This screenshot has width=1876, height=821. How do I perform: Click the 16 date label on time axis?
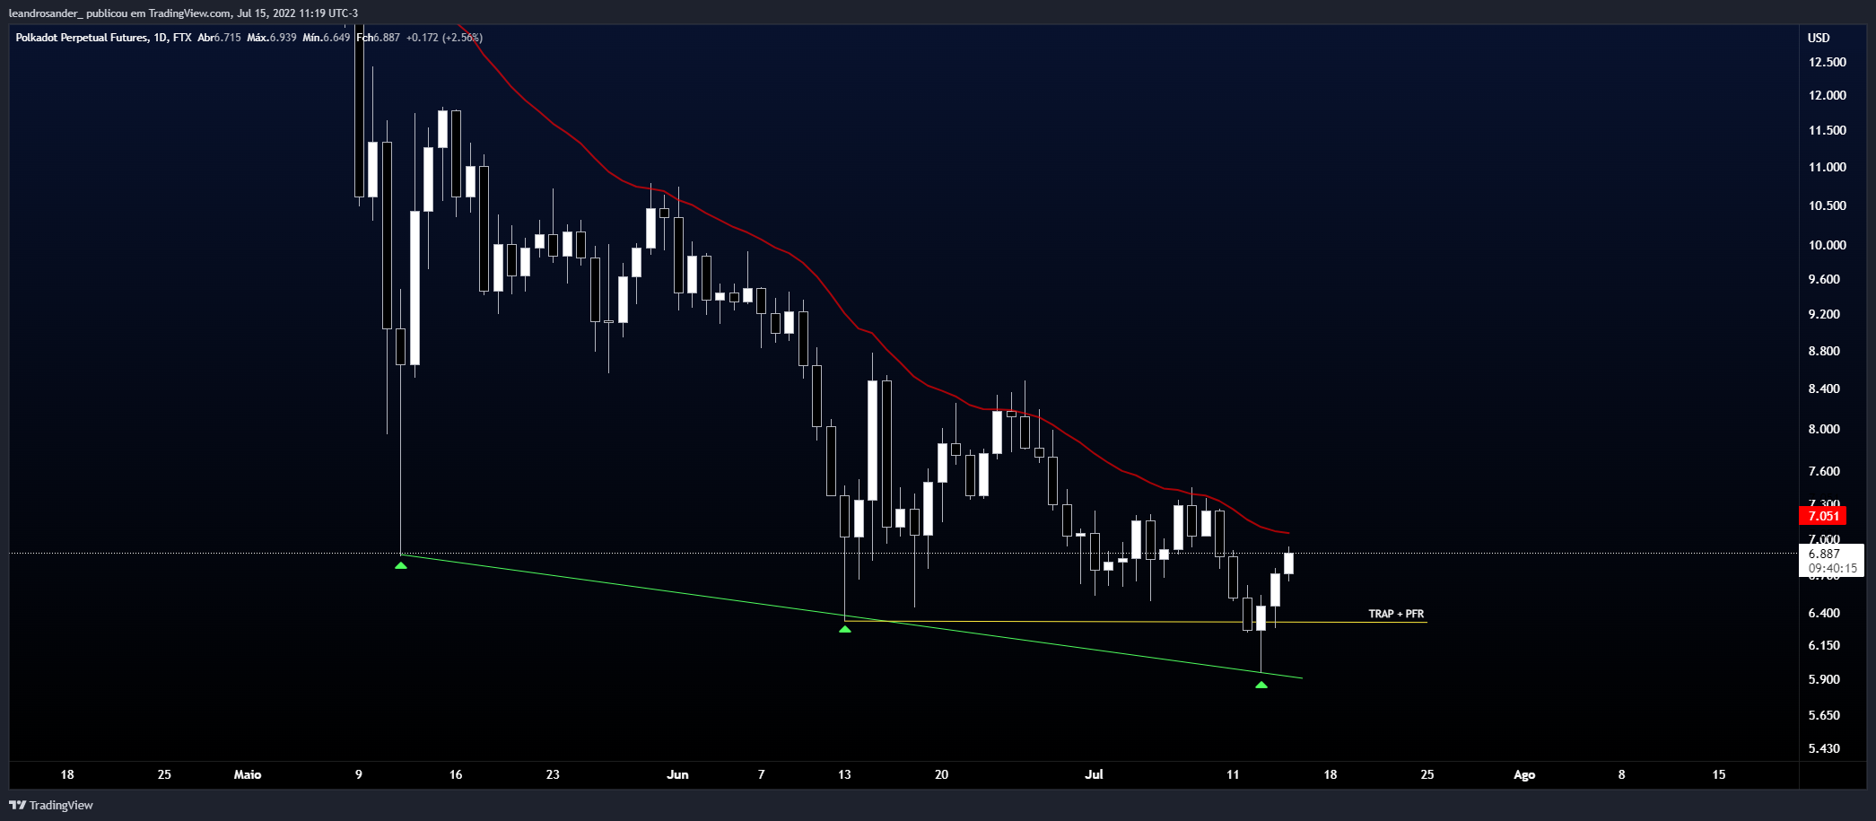[x=456, y=774]
